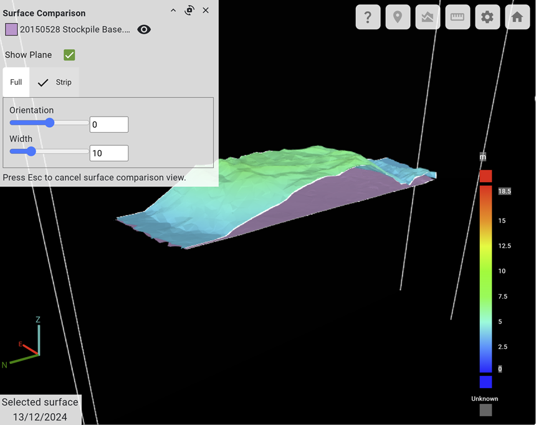Close the Surface Comparison panel

206,10
